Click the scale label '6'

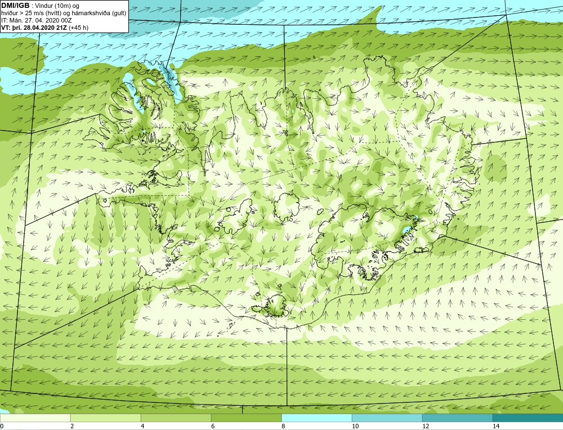213,426
